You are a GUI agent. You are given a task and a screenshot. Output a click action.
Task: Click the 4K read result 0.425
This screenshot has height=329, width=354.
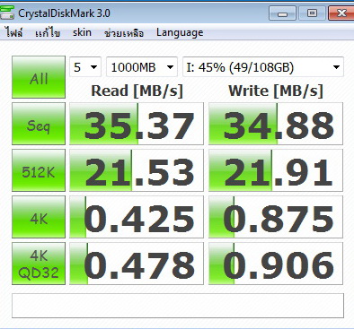pyautogui.click(x=137, y=217)
